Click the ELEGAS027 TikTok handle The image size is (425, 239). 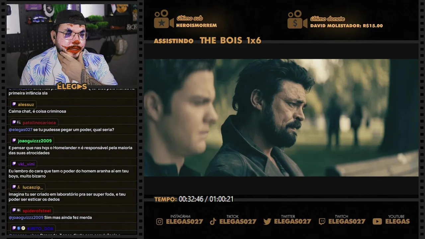[238, 222]
